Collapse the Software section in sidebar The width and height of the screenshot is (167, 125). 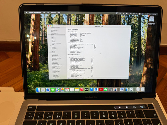pyautogui.click(x=50, y=53)
